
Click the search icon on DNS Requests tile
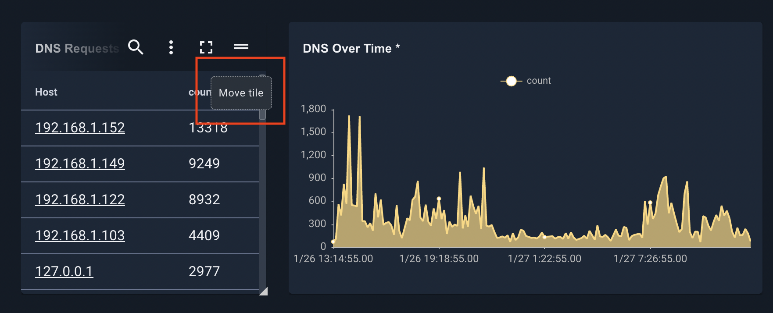point(136,47)
